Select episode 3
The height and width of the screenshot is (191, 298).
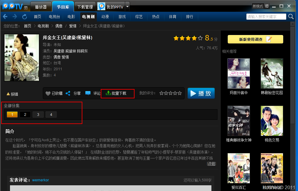pos(38,114)
